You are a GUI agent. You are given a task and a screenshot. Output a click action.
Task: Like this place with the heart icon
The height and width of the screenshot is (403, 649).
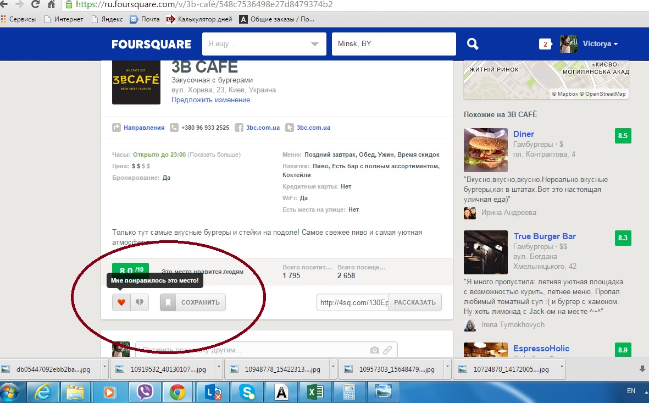[121, 302]
